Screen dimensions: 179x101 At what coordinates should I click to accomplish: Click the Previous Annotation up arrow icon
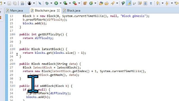tap(167, 3)
